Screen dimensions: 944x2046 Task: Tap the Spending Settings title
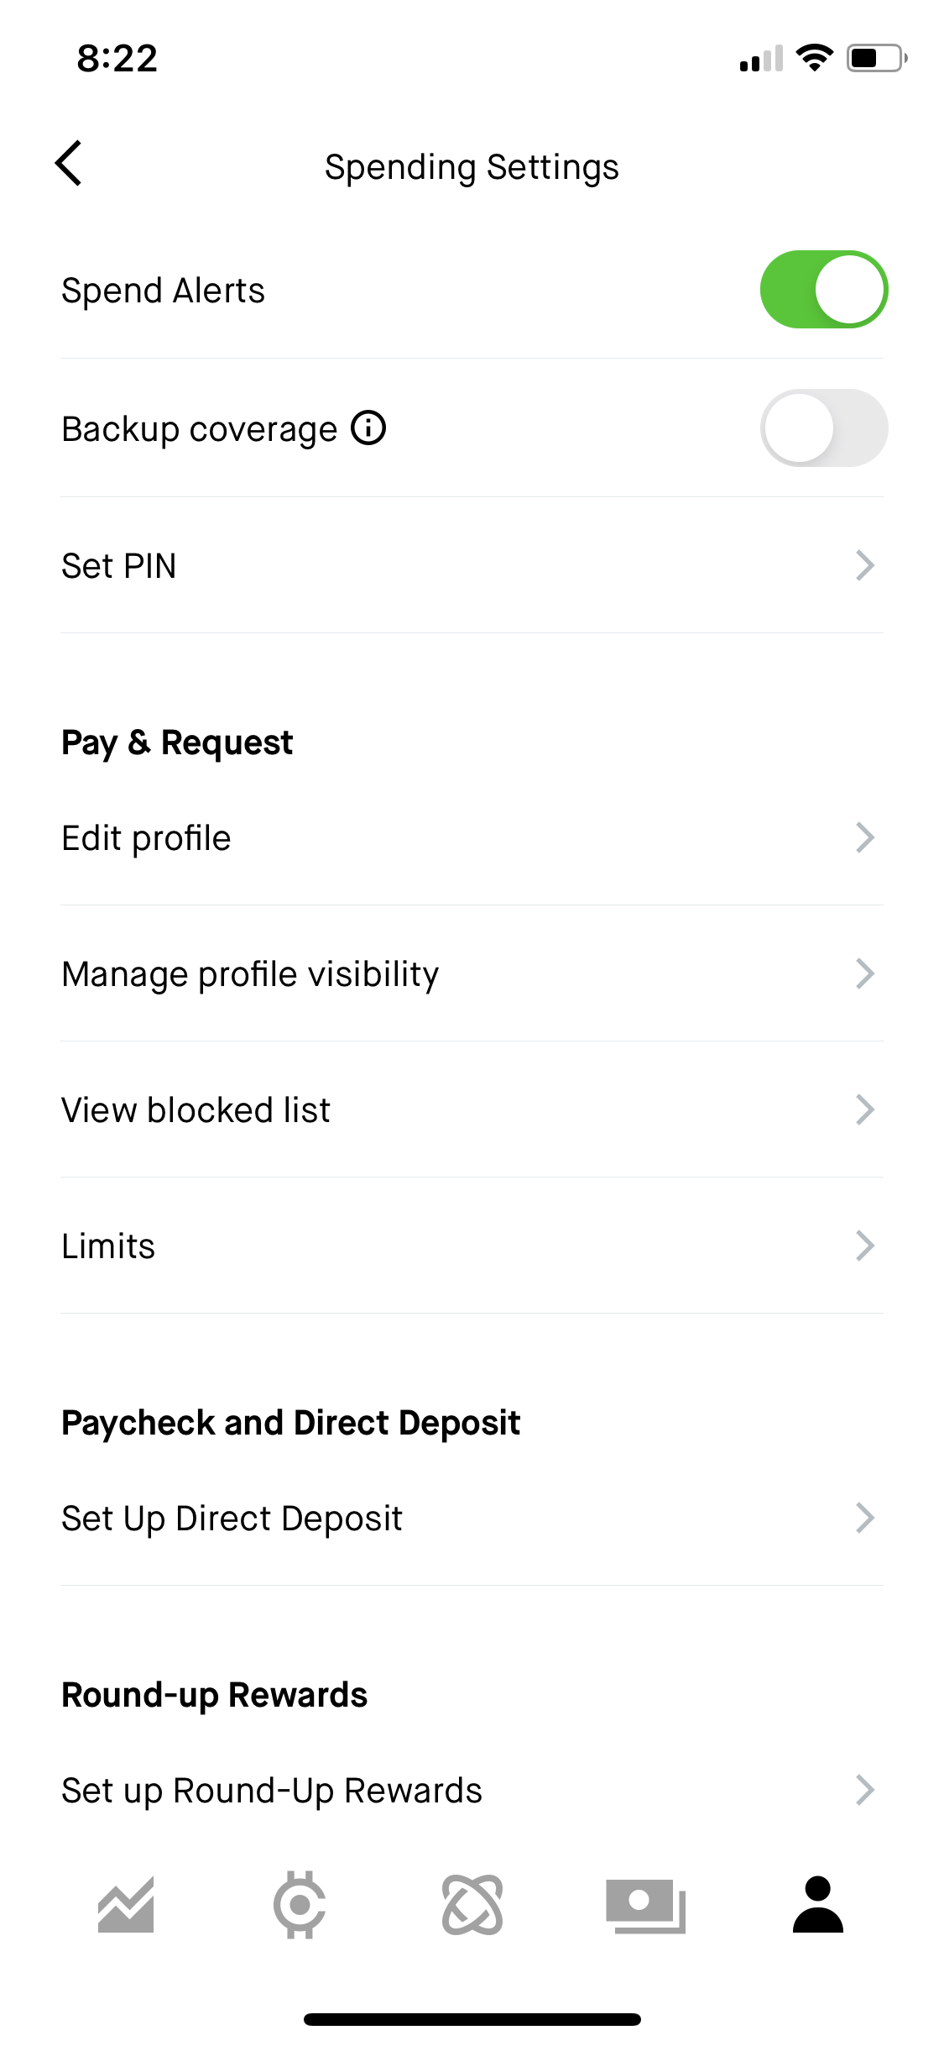tap(472, 167)
